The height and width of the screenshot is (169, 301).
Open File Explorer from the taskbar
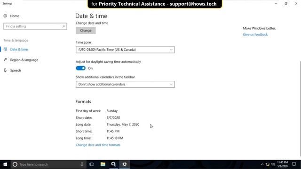point(103,164)
